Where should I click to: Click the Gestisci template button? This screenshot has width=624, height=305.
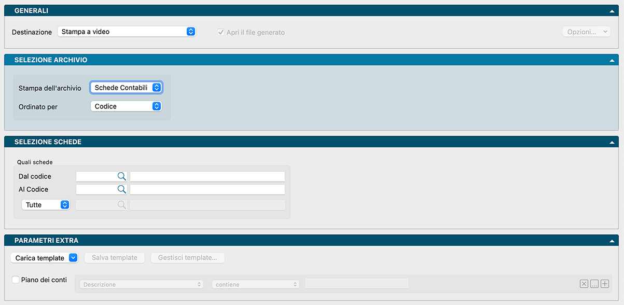click(188, 258)
